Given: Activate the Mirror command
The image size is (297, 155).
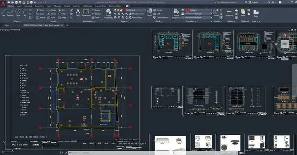Looking at the screenshot, I should coord(52,14).
